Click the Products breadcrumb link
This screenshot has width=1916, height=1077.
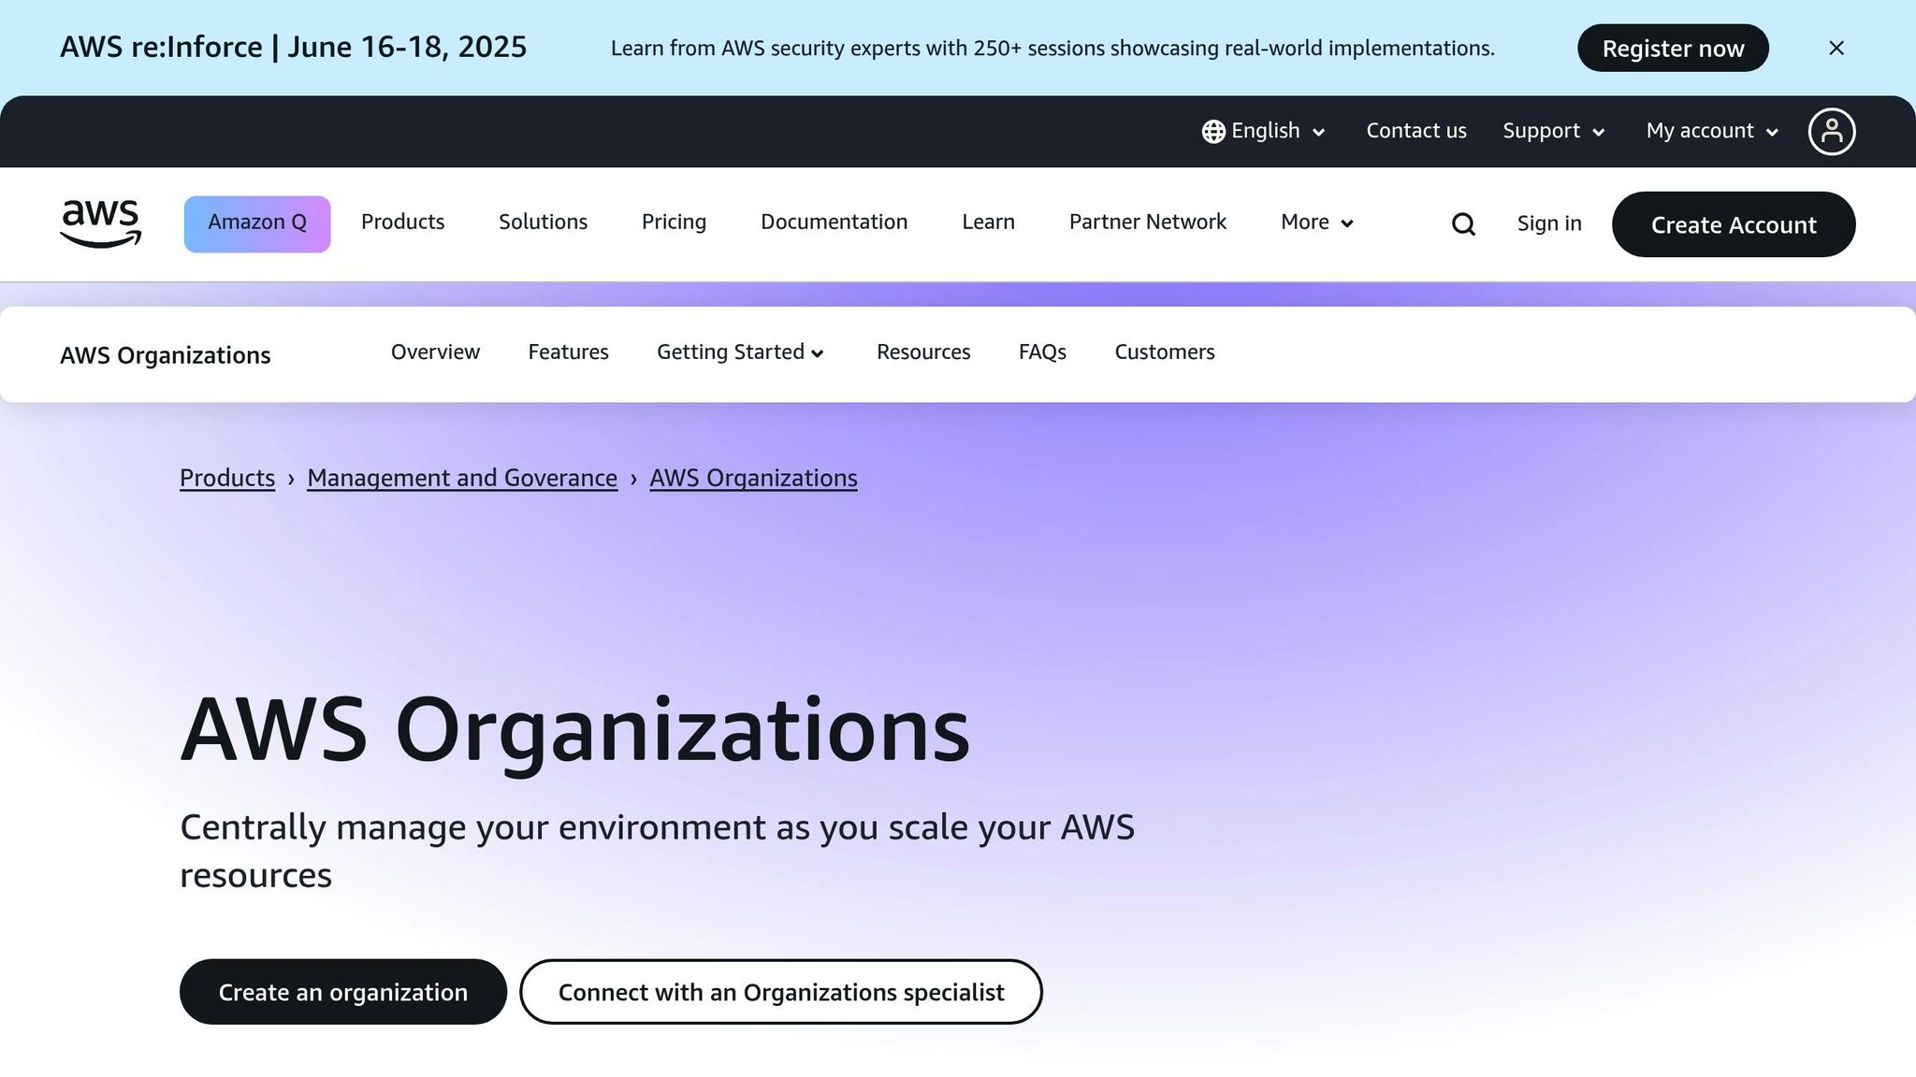pyautogui.click(x=227, y=478)
